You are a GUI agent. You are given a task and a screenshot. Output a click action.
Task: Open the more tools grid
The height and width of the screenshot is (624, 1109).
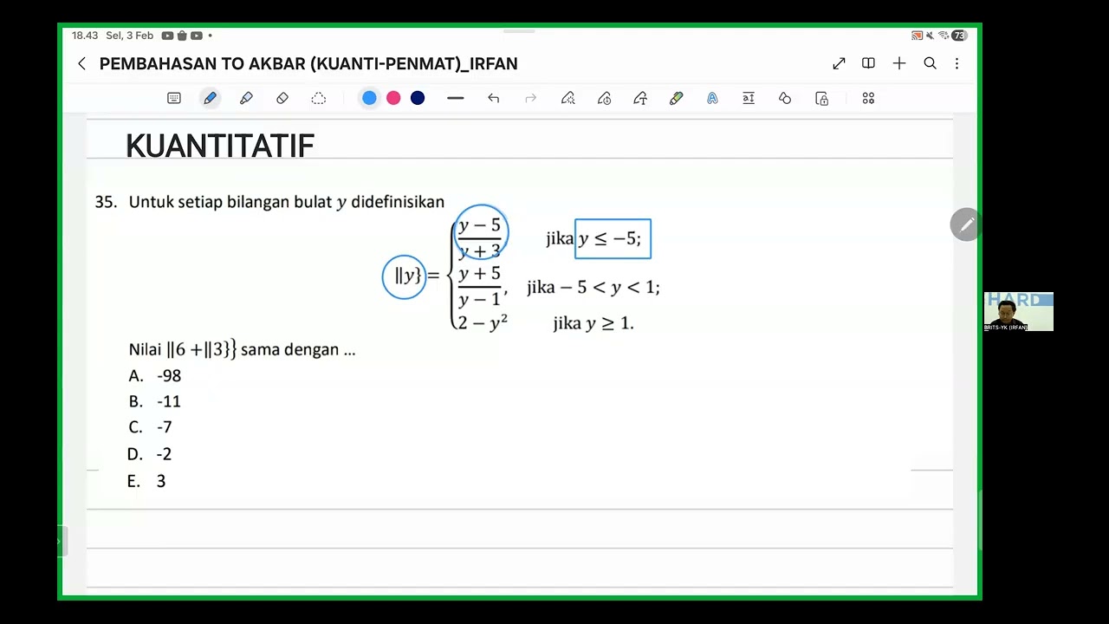[868, 98]
